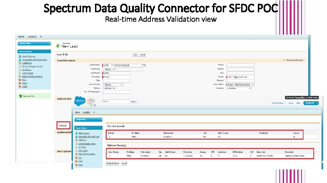Open the Setup link in the header
This screenshot has width=327, height=183.
pos(291,103)
